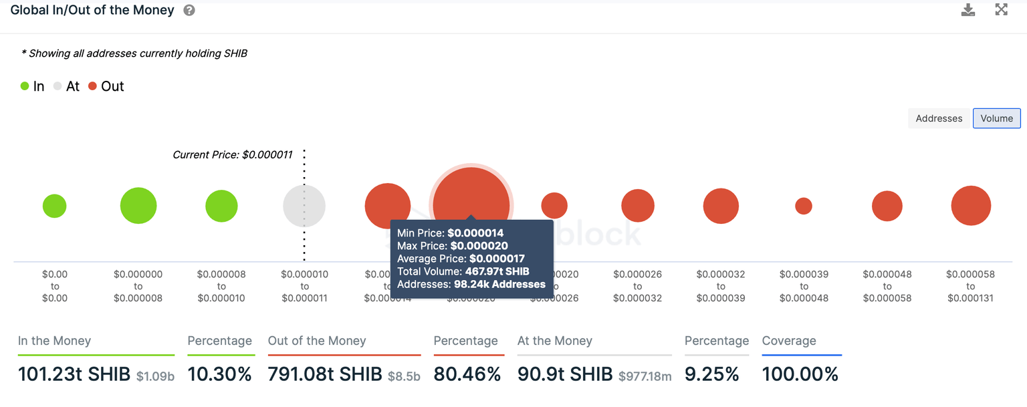Select the Volume tab
Viewport: 1027px width, 407px height.
click(997, 118)
